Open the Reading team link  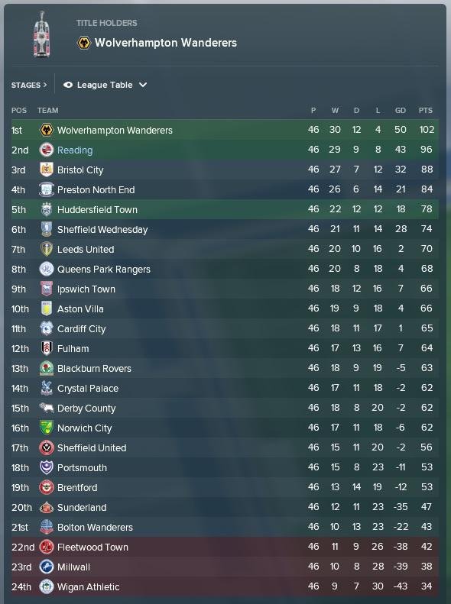75,150
